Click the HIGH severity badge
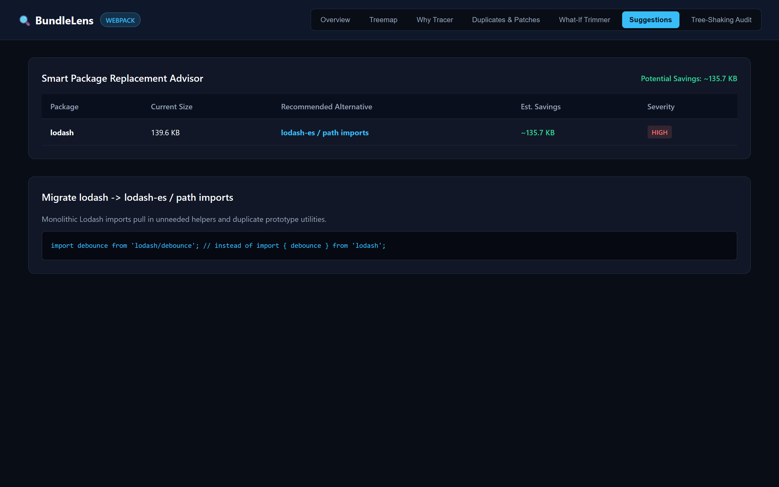Image resolution: width=779 pixels, height=487 pixels. pos(659,132)
